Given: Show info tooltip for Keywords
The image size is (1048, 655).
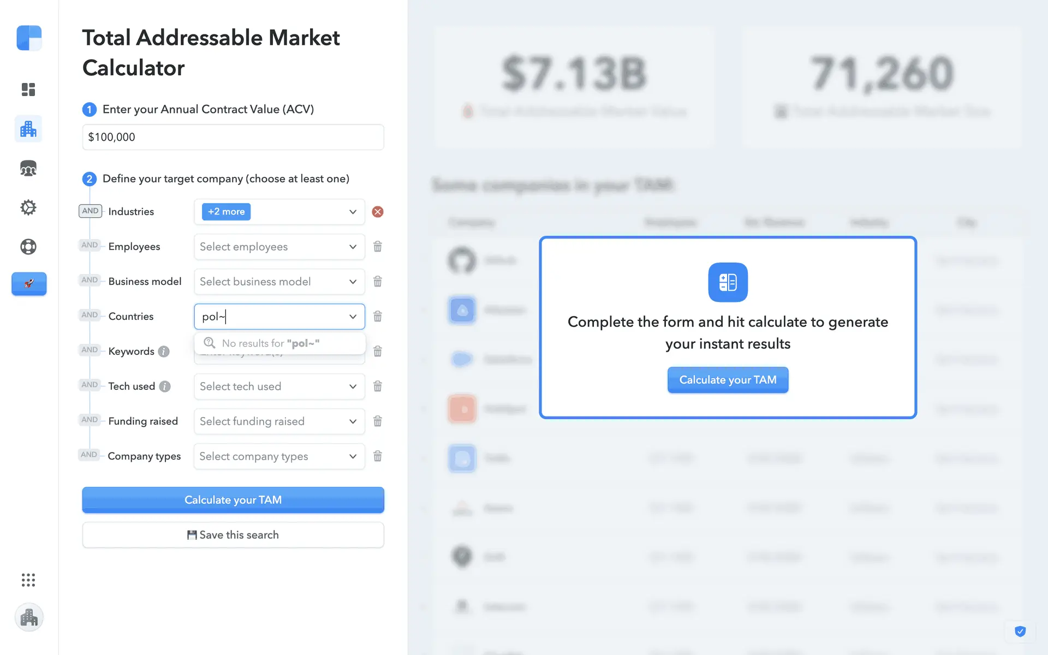Looking at the screenshot, I should click(164, 352).
